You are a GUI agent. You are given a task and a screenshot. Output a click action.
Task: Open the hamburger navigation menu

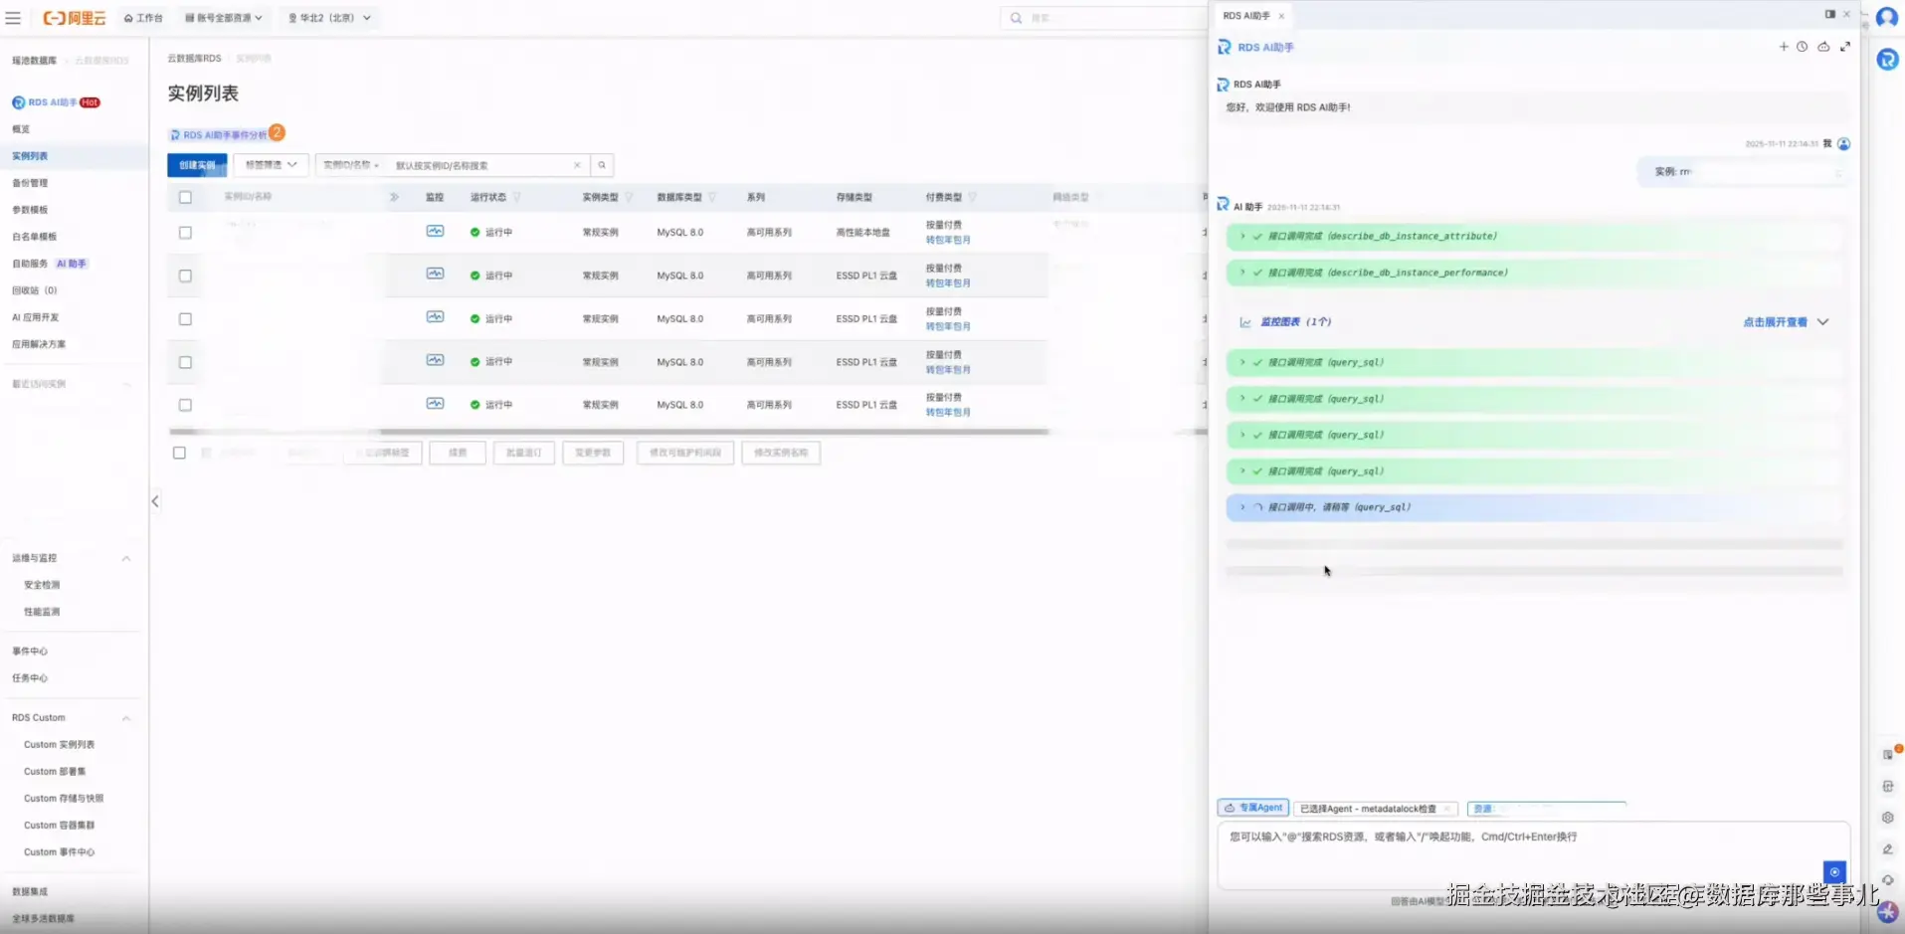13,18
